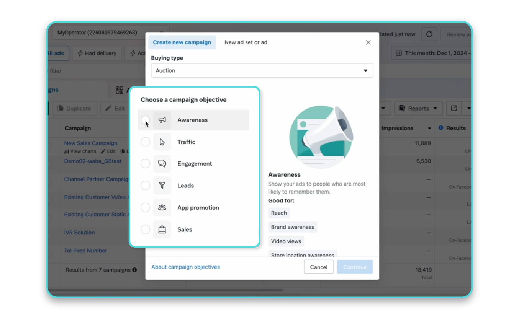The width and height of the screenshot is (519, 319).
Task: Select the Awareness radio button
Action: [145, 120]
